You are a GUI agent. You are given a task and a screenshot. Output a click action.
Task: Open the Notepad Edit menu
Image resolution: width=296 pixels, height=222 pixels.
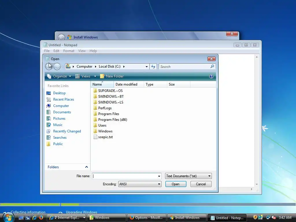(56, 51)
